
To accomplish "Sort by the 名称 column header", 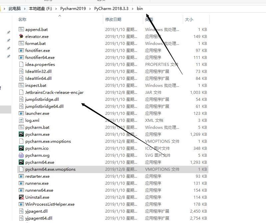I will click(22, 20).
